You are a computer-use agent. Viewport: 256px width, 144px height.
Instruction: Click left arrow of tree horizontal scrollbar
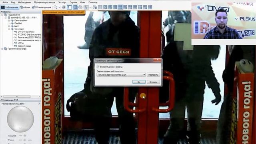[2, 97]
